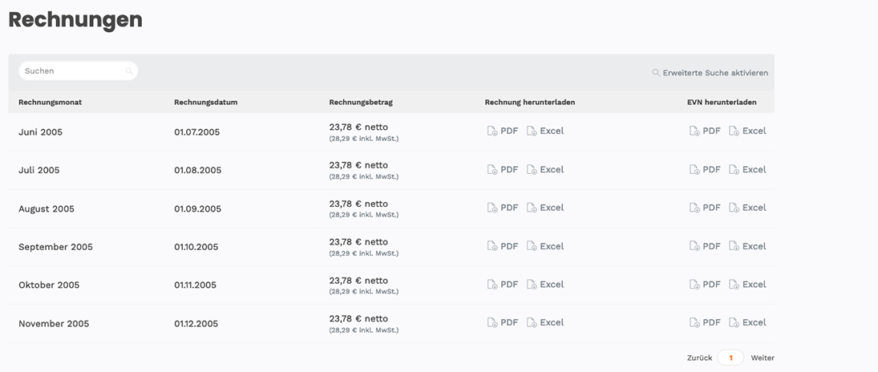Download Oktober 2005 EVN Excel file
878x372 pixels.
747,285
